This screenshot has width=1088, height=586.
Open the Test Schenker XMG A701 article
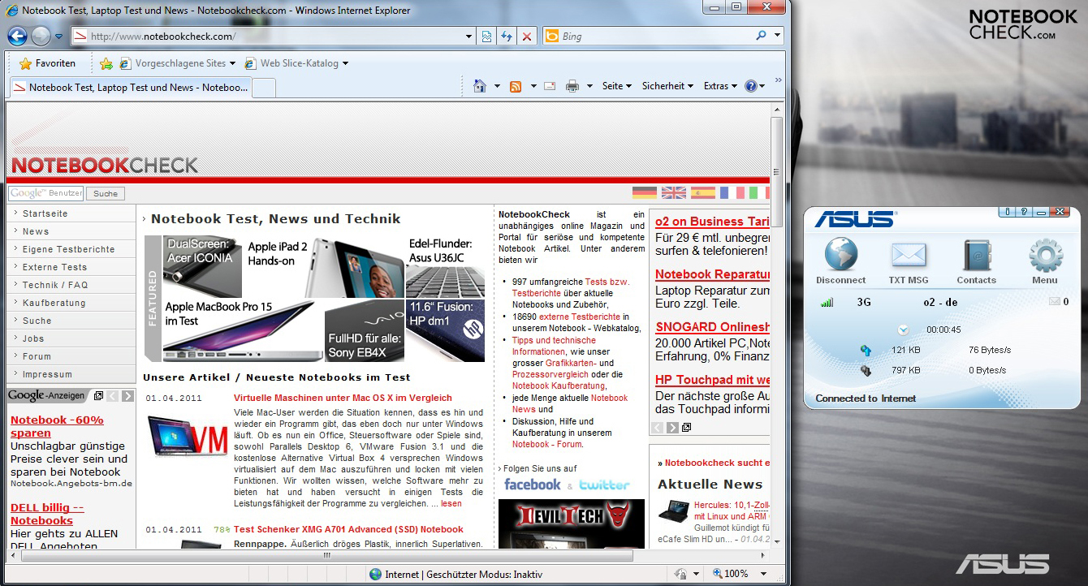pos(348,529)
